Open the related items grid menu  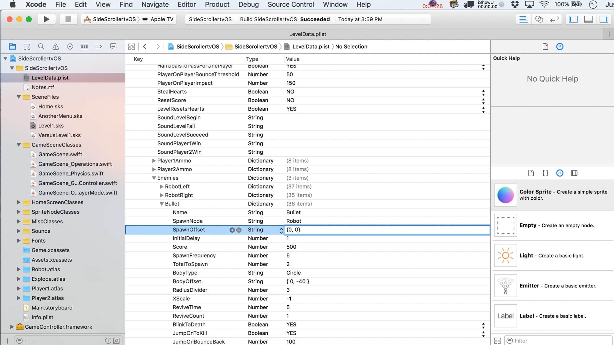pos(131,47)
